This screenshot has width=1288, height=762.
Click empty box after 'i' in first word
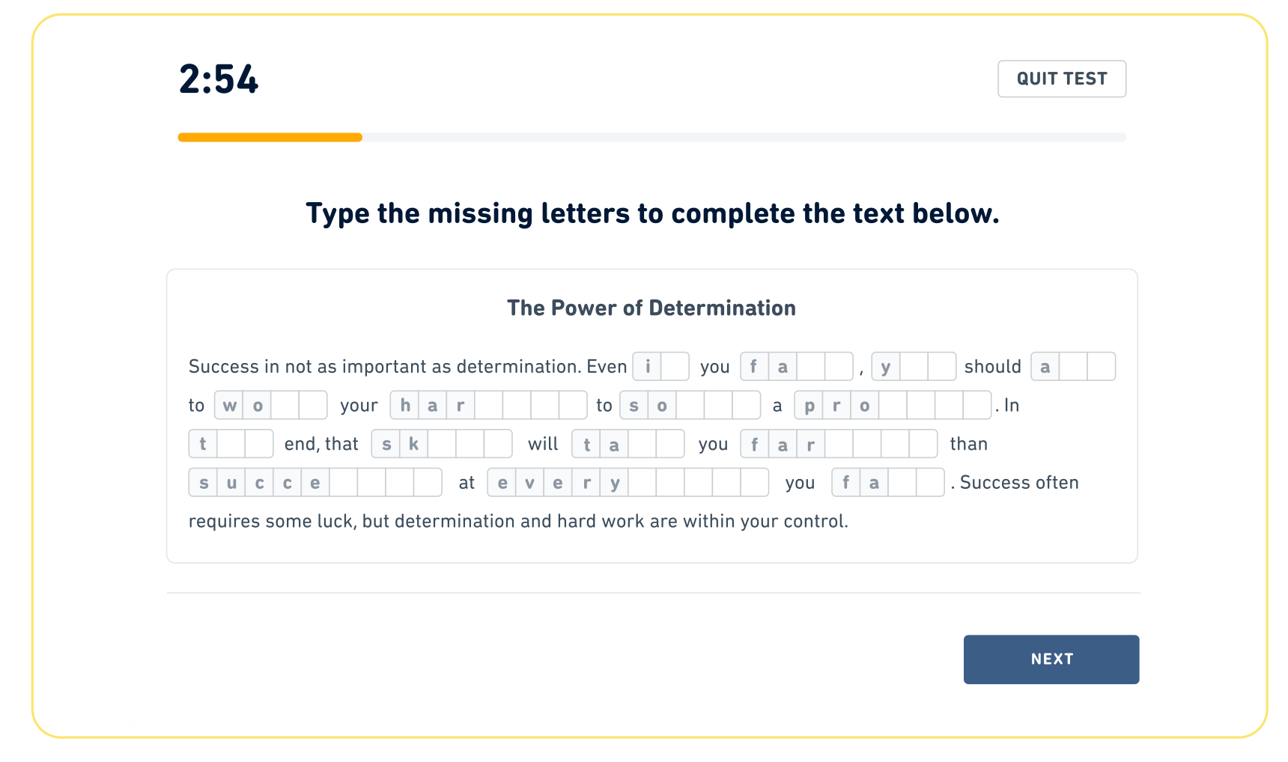[675, 367]
